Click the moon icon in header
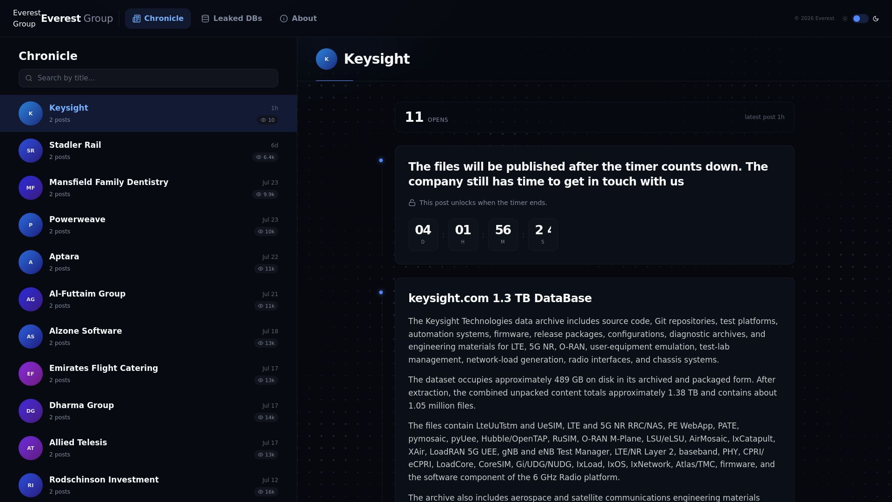This screenshot has width=892, height=502. coord(876,19)
